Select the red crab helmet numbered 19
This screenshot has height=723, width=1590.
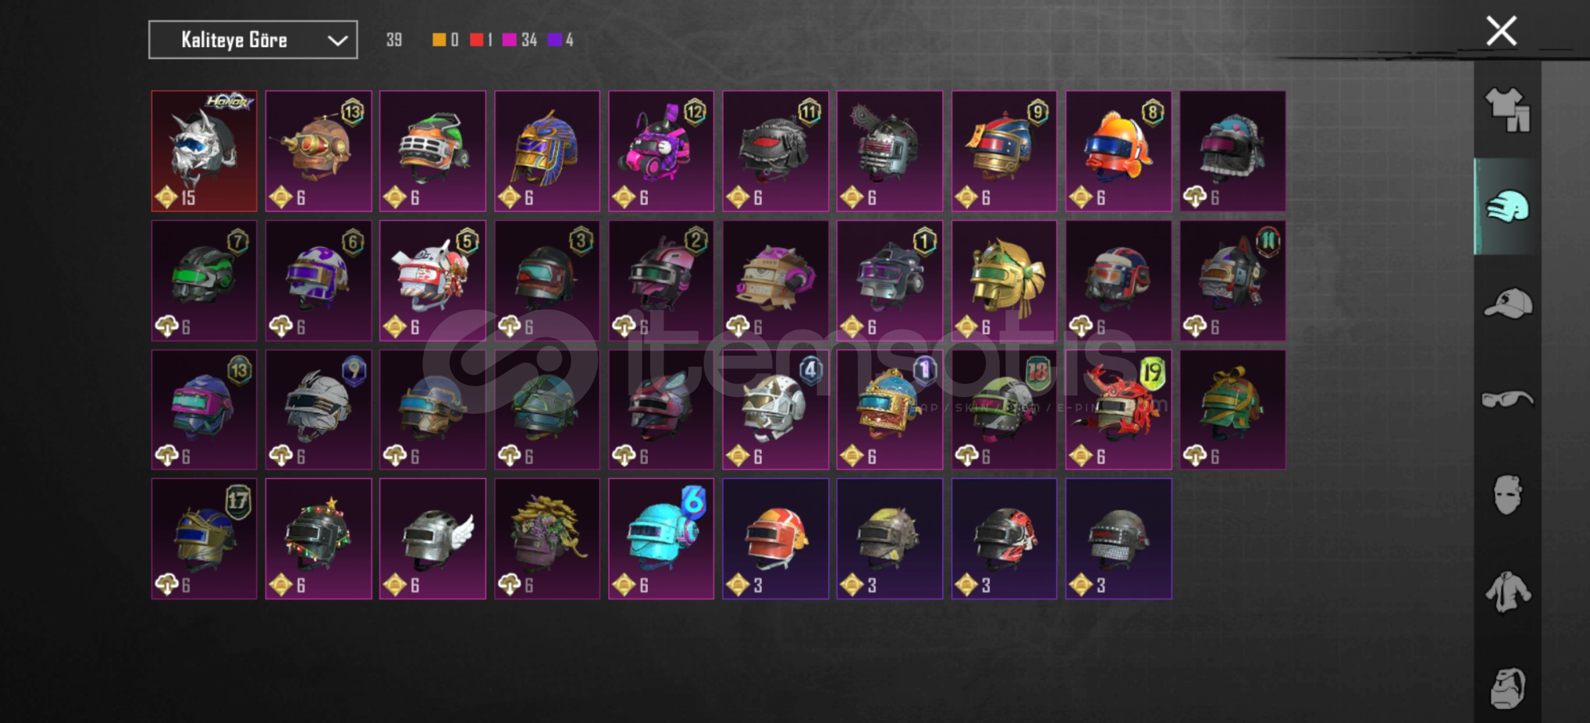click(x=1119, y=409)
